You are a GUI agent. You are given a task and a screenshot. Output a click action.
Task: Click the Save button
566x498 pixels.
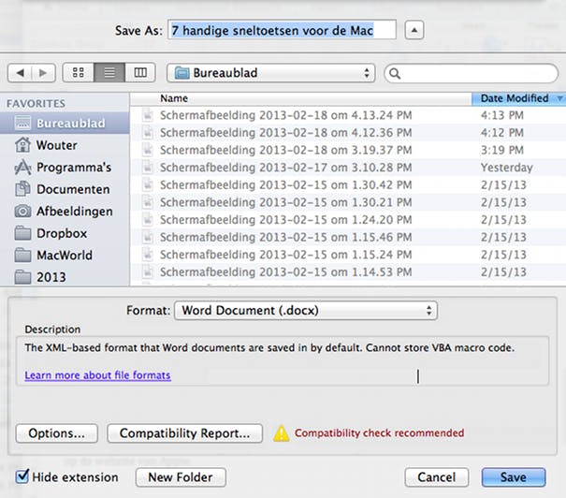(x=513, y=477)
